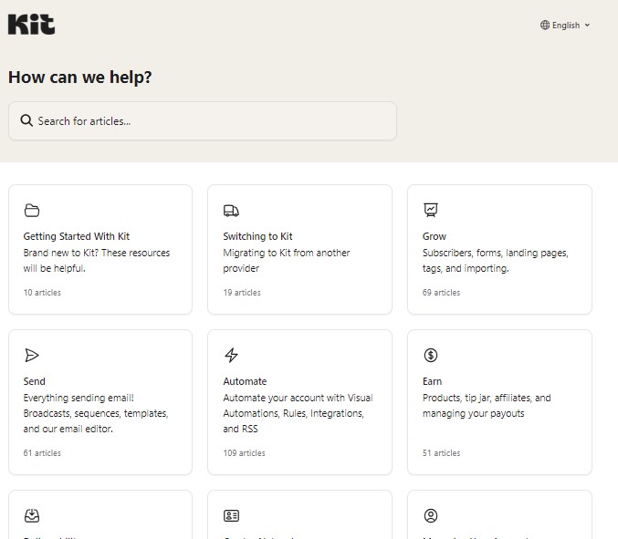Click the truck icon on Switching to Kit
Screen dimensions: 618x539
tap(231, 211)
